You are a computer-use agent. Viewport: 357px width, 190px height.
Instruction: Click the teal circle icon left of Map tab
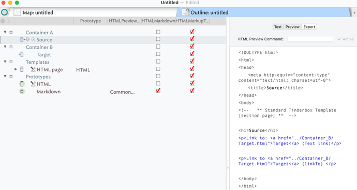pyautogui.click(x=4, y=12)
